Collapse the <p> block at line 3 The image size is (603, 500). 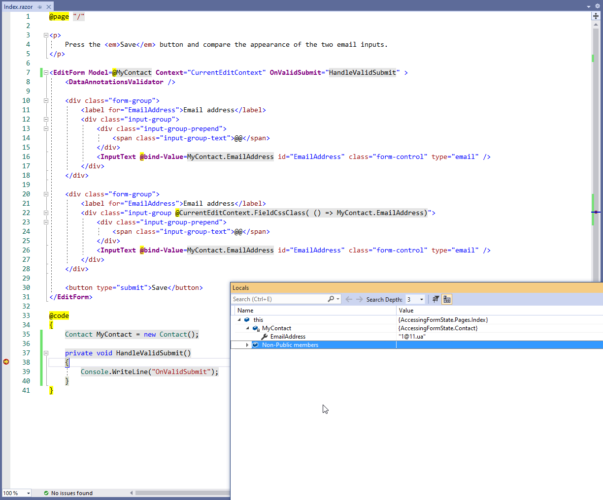(x=46, y=35)
